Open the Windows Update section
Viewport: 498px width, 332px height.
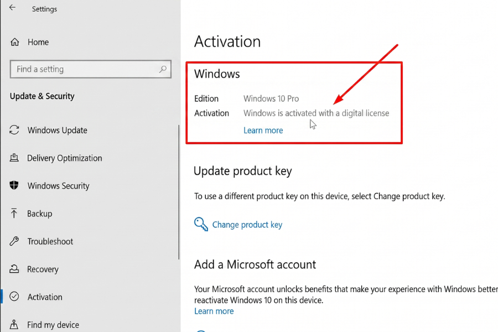[x=57, y=130]
